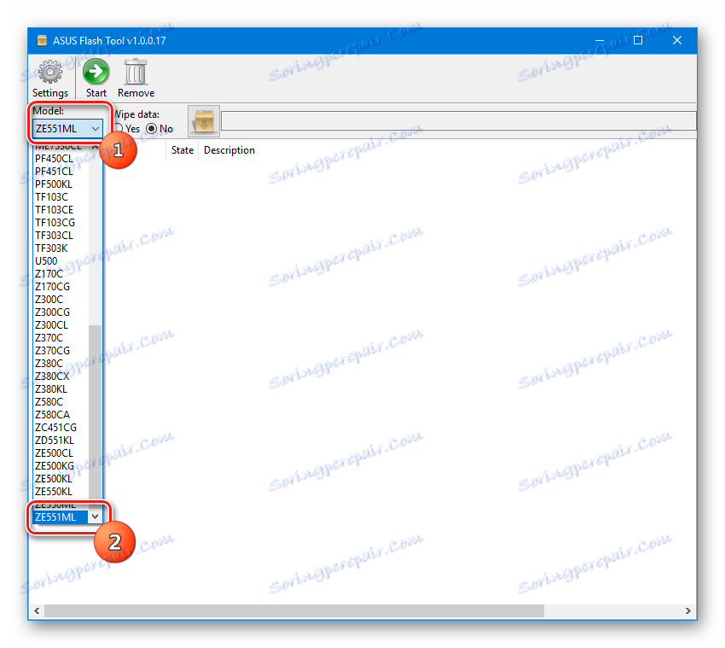This screenshot has width=725, height=648.
Task: Click the model list vertical scrollbar thumb
Action: pos(96,412)
